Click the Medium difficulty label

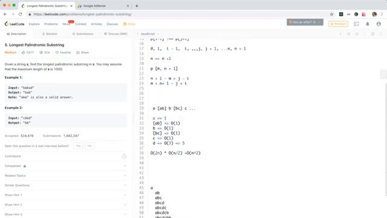[x=10, y=53]
